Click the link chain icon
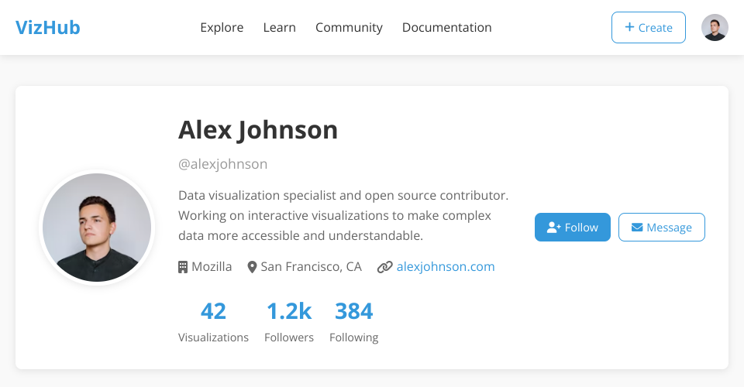744x387 pixels. [384, 267]
